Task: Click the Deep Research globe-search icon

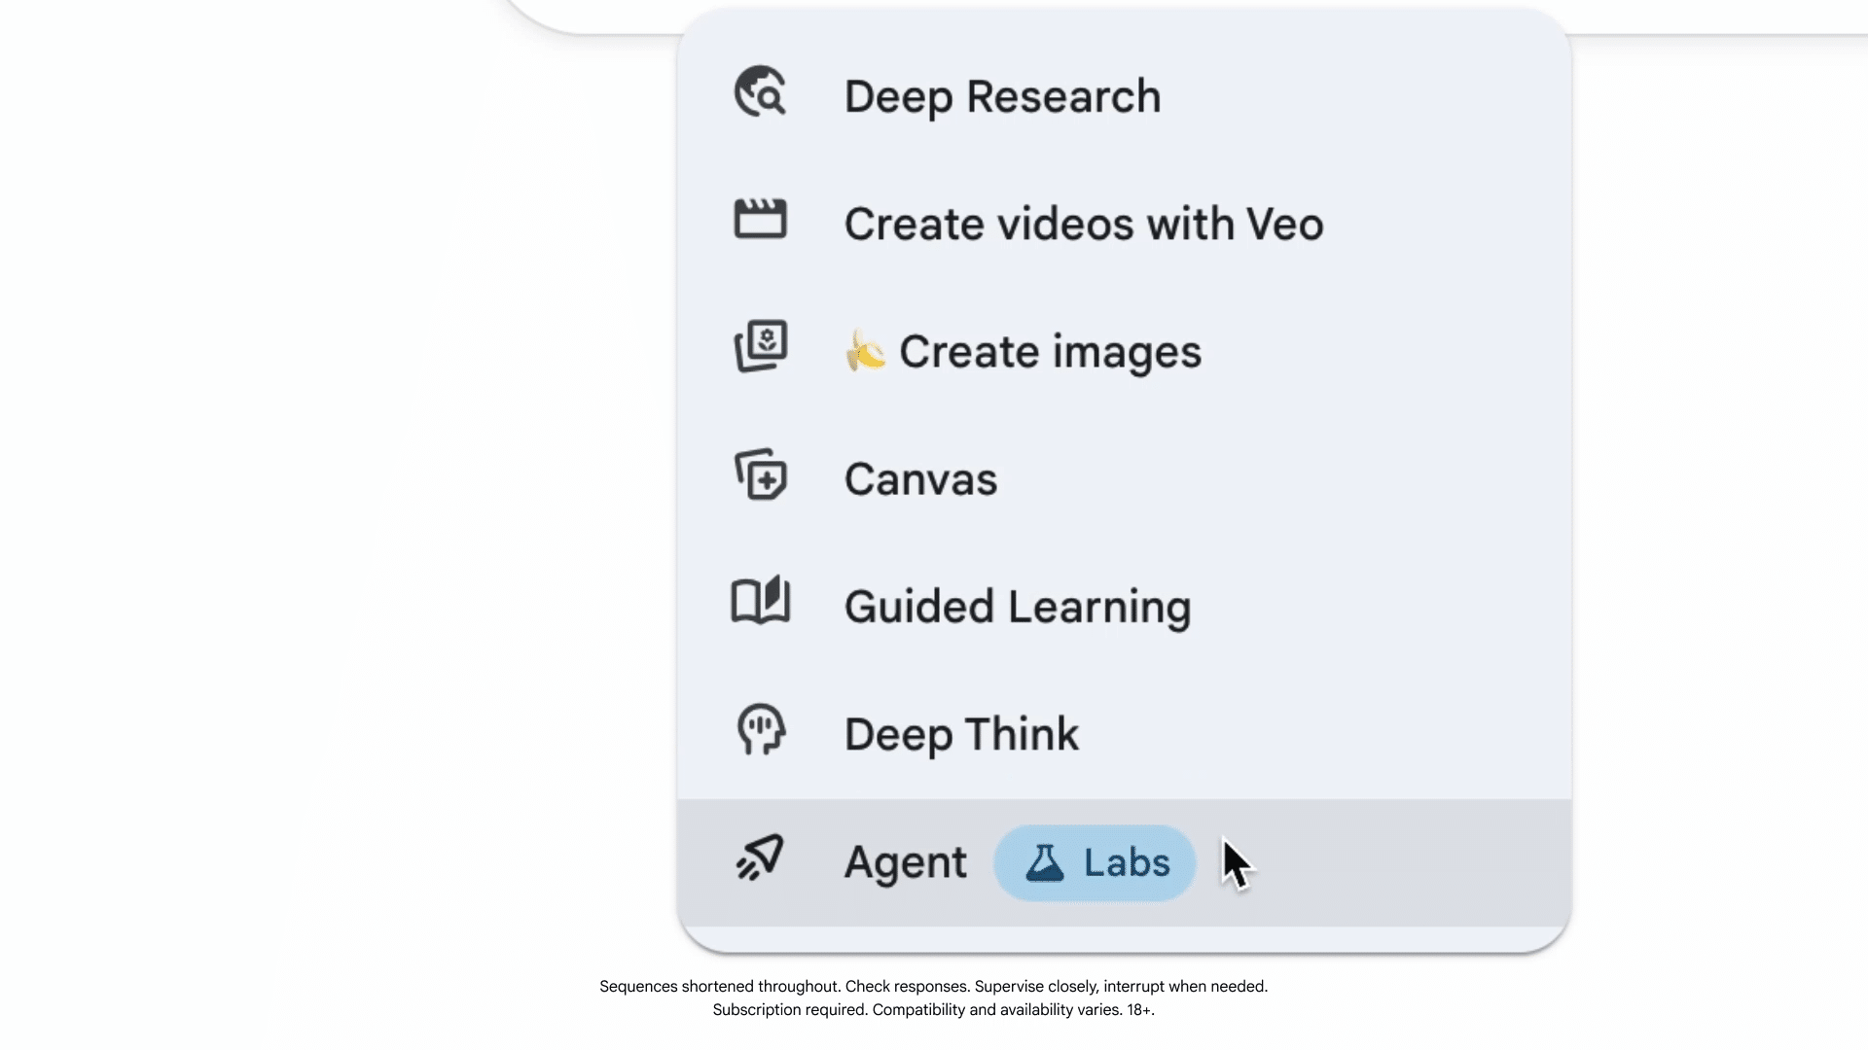Action: point(760,92)
